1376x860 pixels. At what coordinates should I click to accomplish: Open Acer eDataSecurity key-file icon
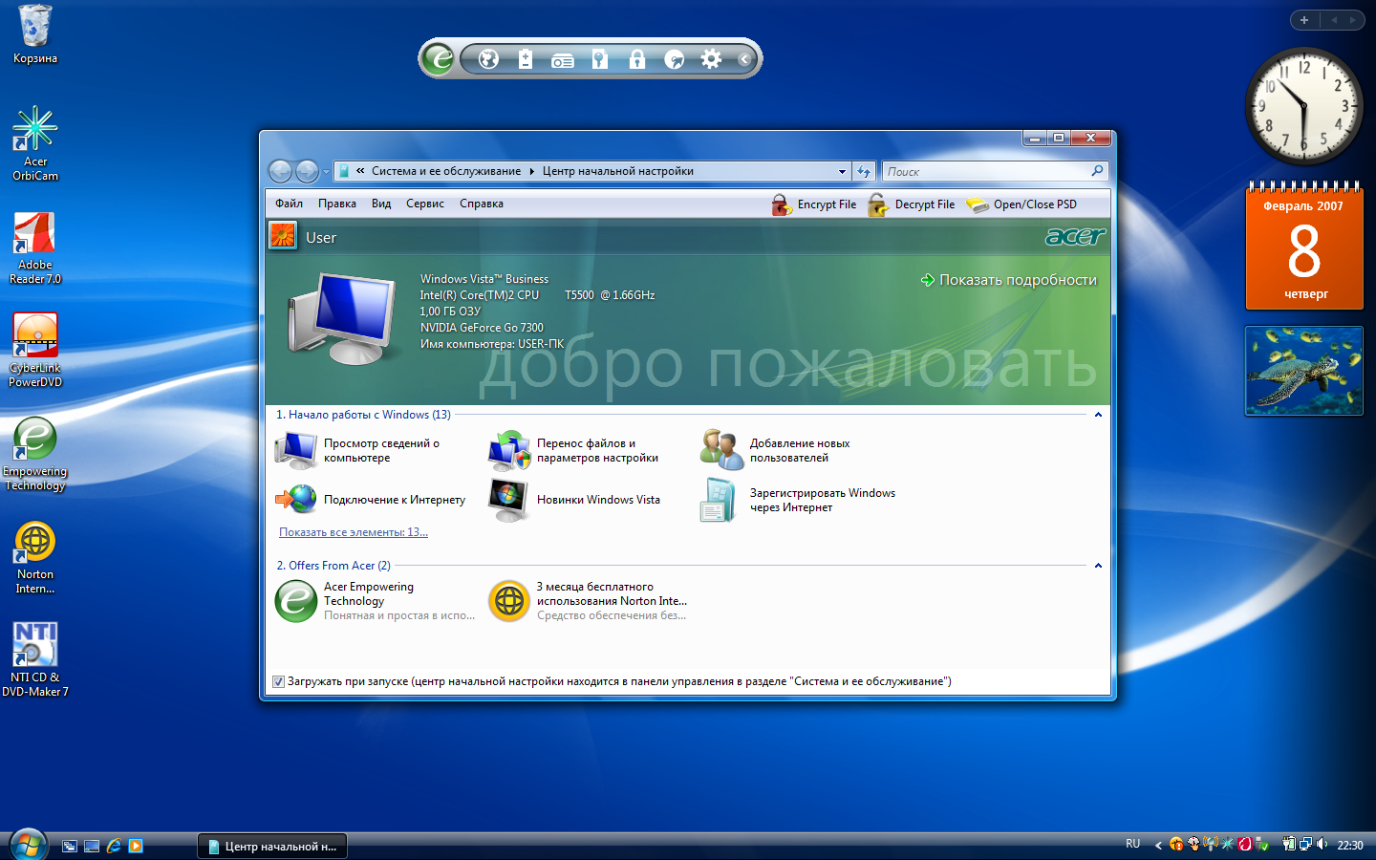(600, 59)
